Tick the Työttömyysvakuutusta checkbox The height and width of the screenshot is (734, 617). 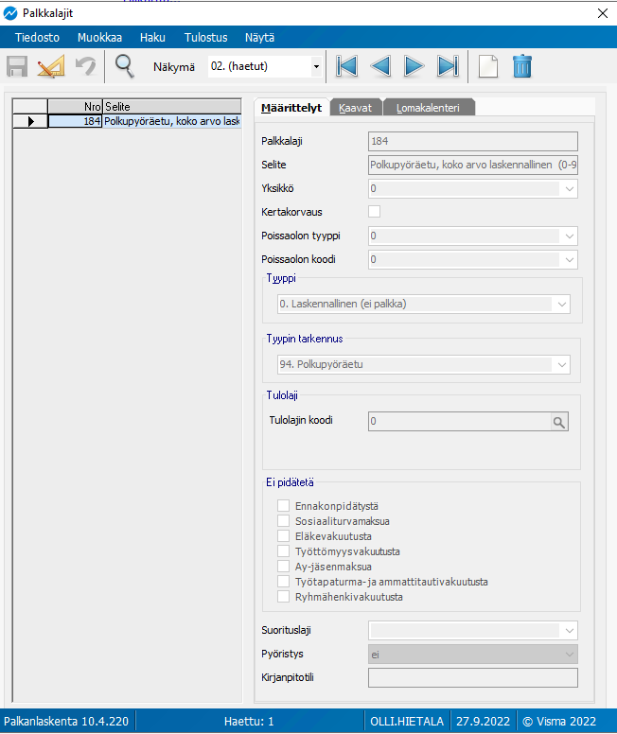pyautogui.click(x=284, y=550)
